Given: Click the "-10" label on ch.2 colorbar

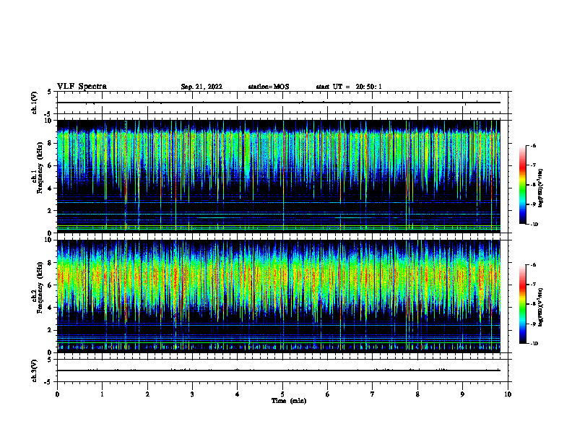Looking at the screenshot, I should pos(534,344).
